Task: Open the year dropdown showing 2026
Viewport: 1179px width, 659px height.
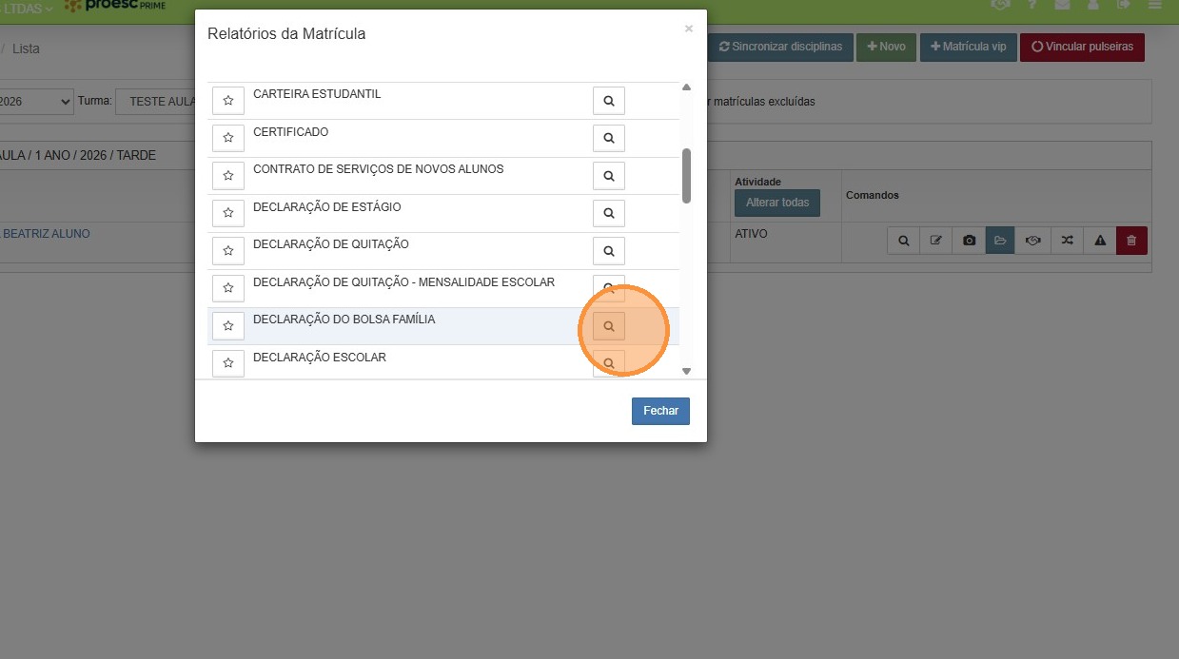Action: click(x=36, y=102)
